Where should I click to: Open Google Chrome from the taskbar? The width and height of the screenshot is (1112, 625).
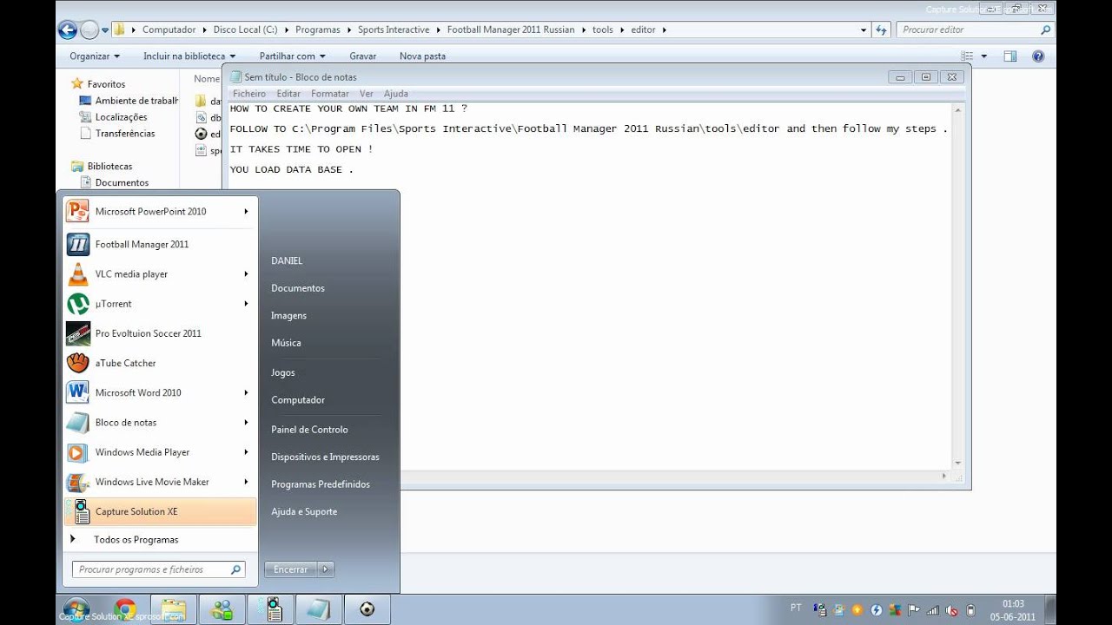click(x=125, y=609)
